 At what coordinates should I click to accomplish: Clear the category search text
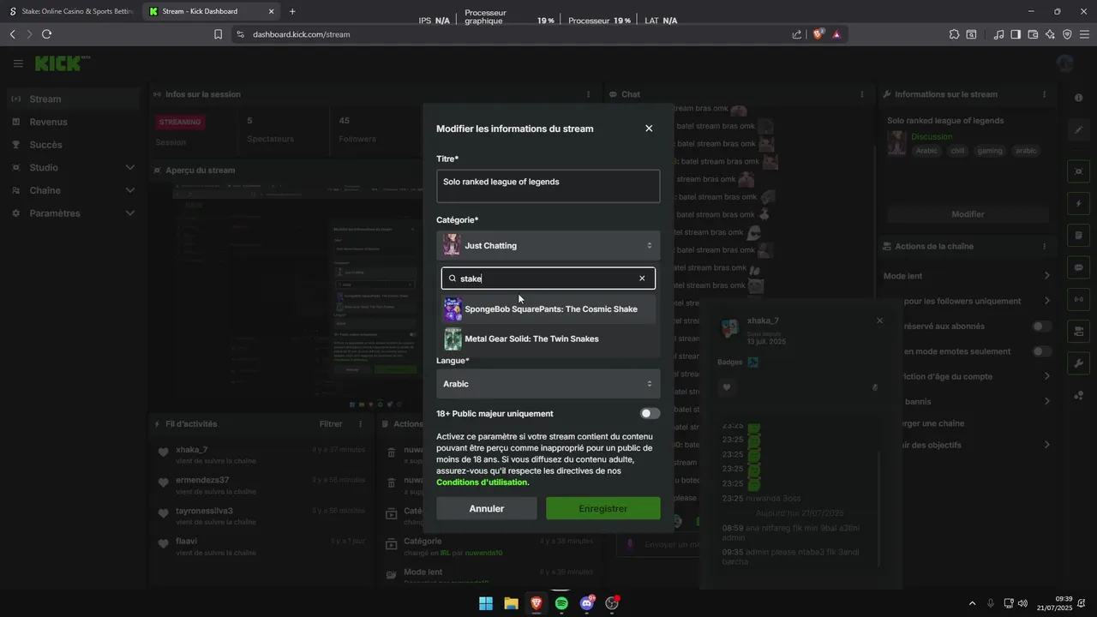coord(642,279)
